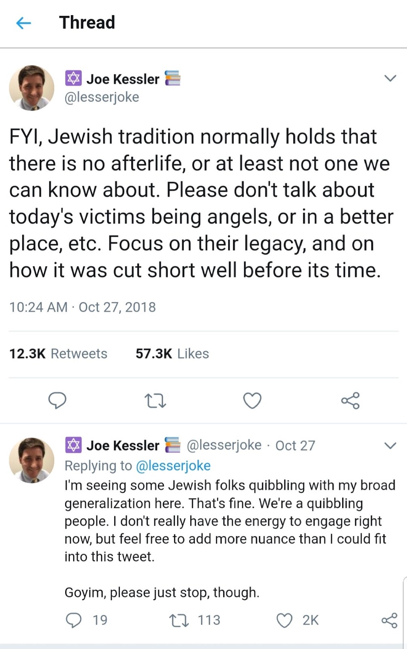The height and width of the screenshot is (649, 407).
Task: Click the Joe Kessler name on main tweet
Action: pyautogui.click(x=123, y=79)
